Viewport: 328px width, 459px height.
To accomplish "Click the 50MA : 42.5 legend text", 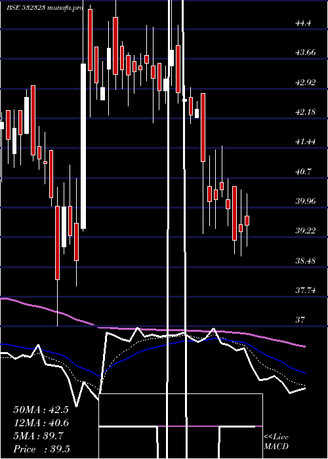I will [x=41, y=410].
